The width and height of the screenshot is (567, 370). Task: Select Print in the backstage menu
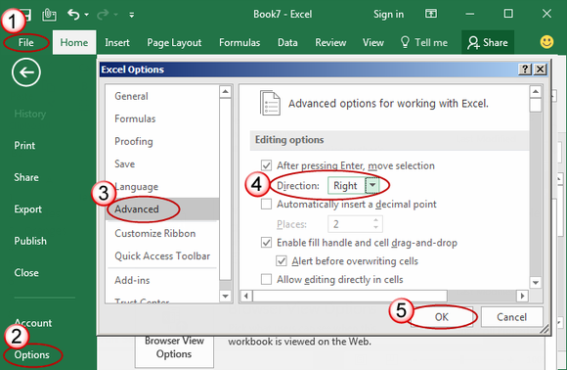[24, 146]
